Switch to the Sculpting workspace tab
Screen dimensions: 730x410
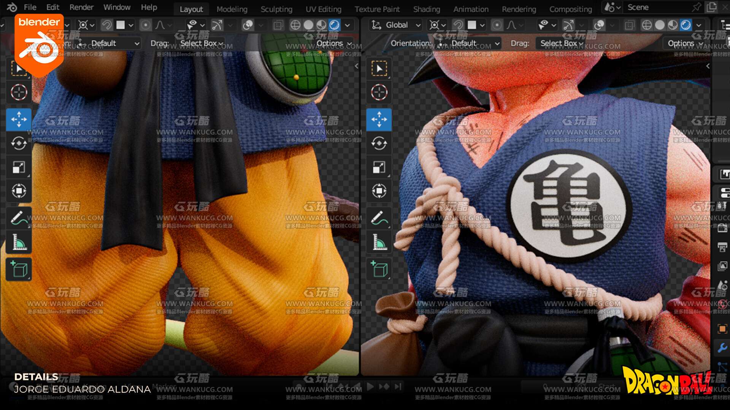tap(276, 9)
